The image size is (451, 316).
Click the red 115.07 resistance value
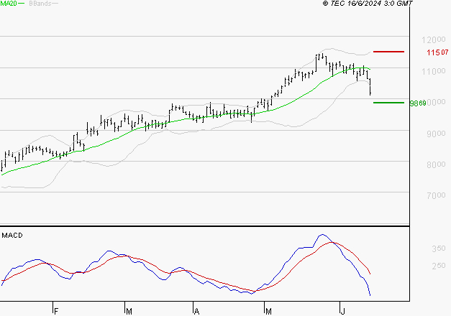437,52
